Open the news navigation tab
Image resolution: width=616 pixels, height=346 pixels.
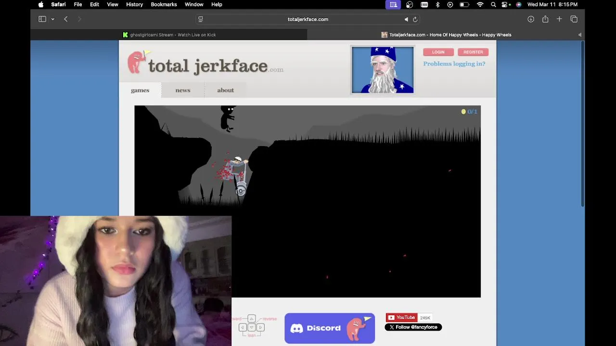(183, 90)
